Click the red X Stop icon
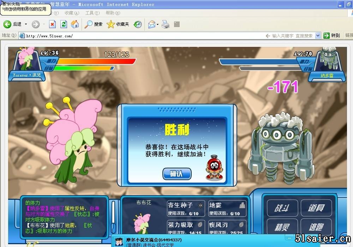Viewport: 353px width, 247px height. 52,24
